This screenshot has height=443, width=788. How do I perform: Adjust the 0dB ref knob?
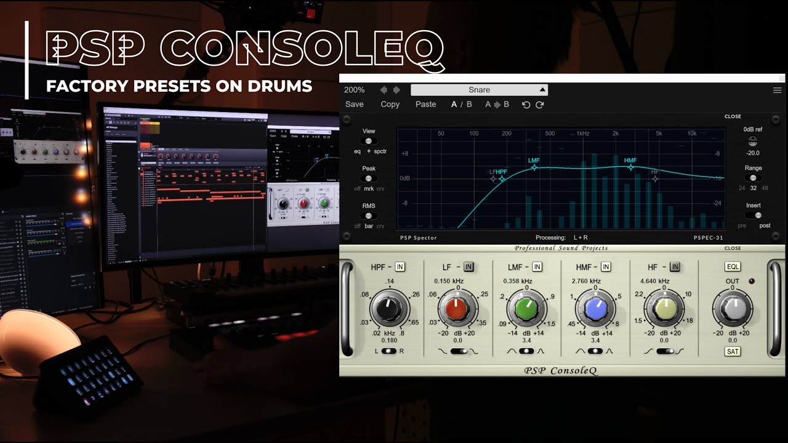pos(753,142)
